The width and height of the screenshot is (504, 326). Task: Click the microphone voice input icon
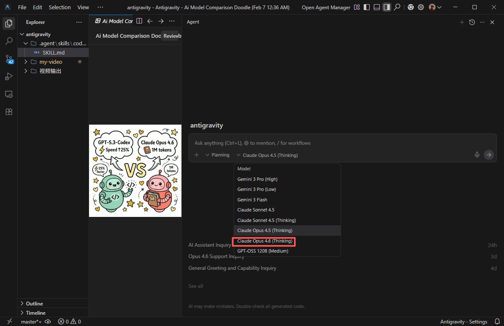click(477, 155)
